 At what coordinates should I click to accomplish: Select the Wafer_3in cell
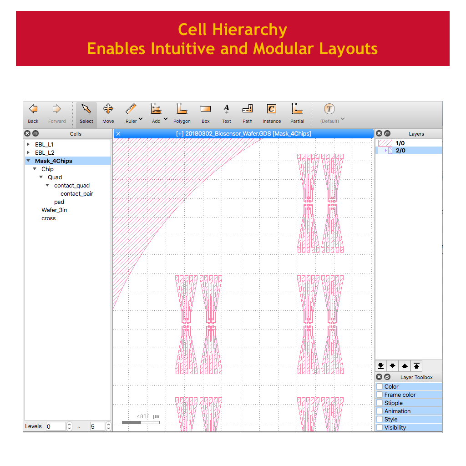54,210
